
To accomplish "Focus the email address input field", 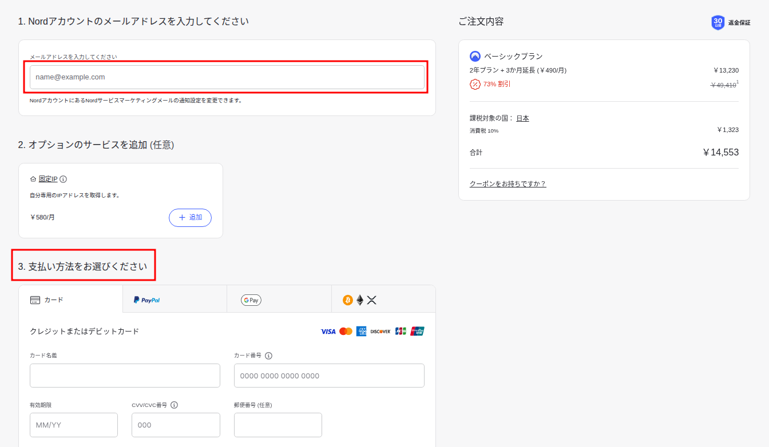I will coord(227,77).
